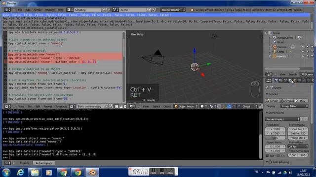Open the text editor Text menu
The height and width of the screenshot is (177, 316).
tap(30, 106)
